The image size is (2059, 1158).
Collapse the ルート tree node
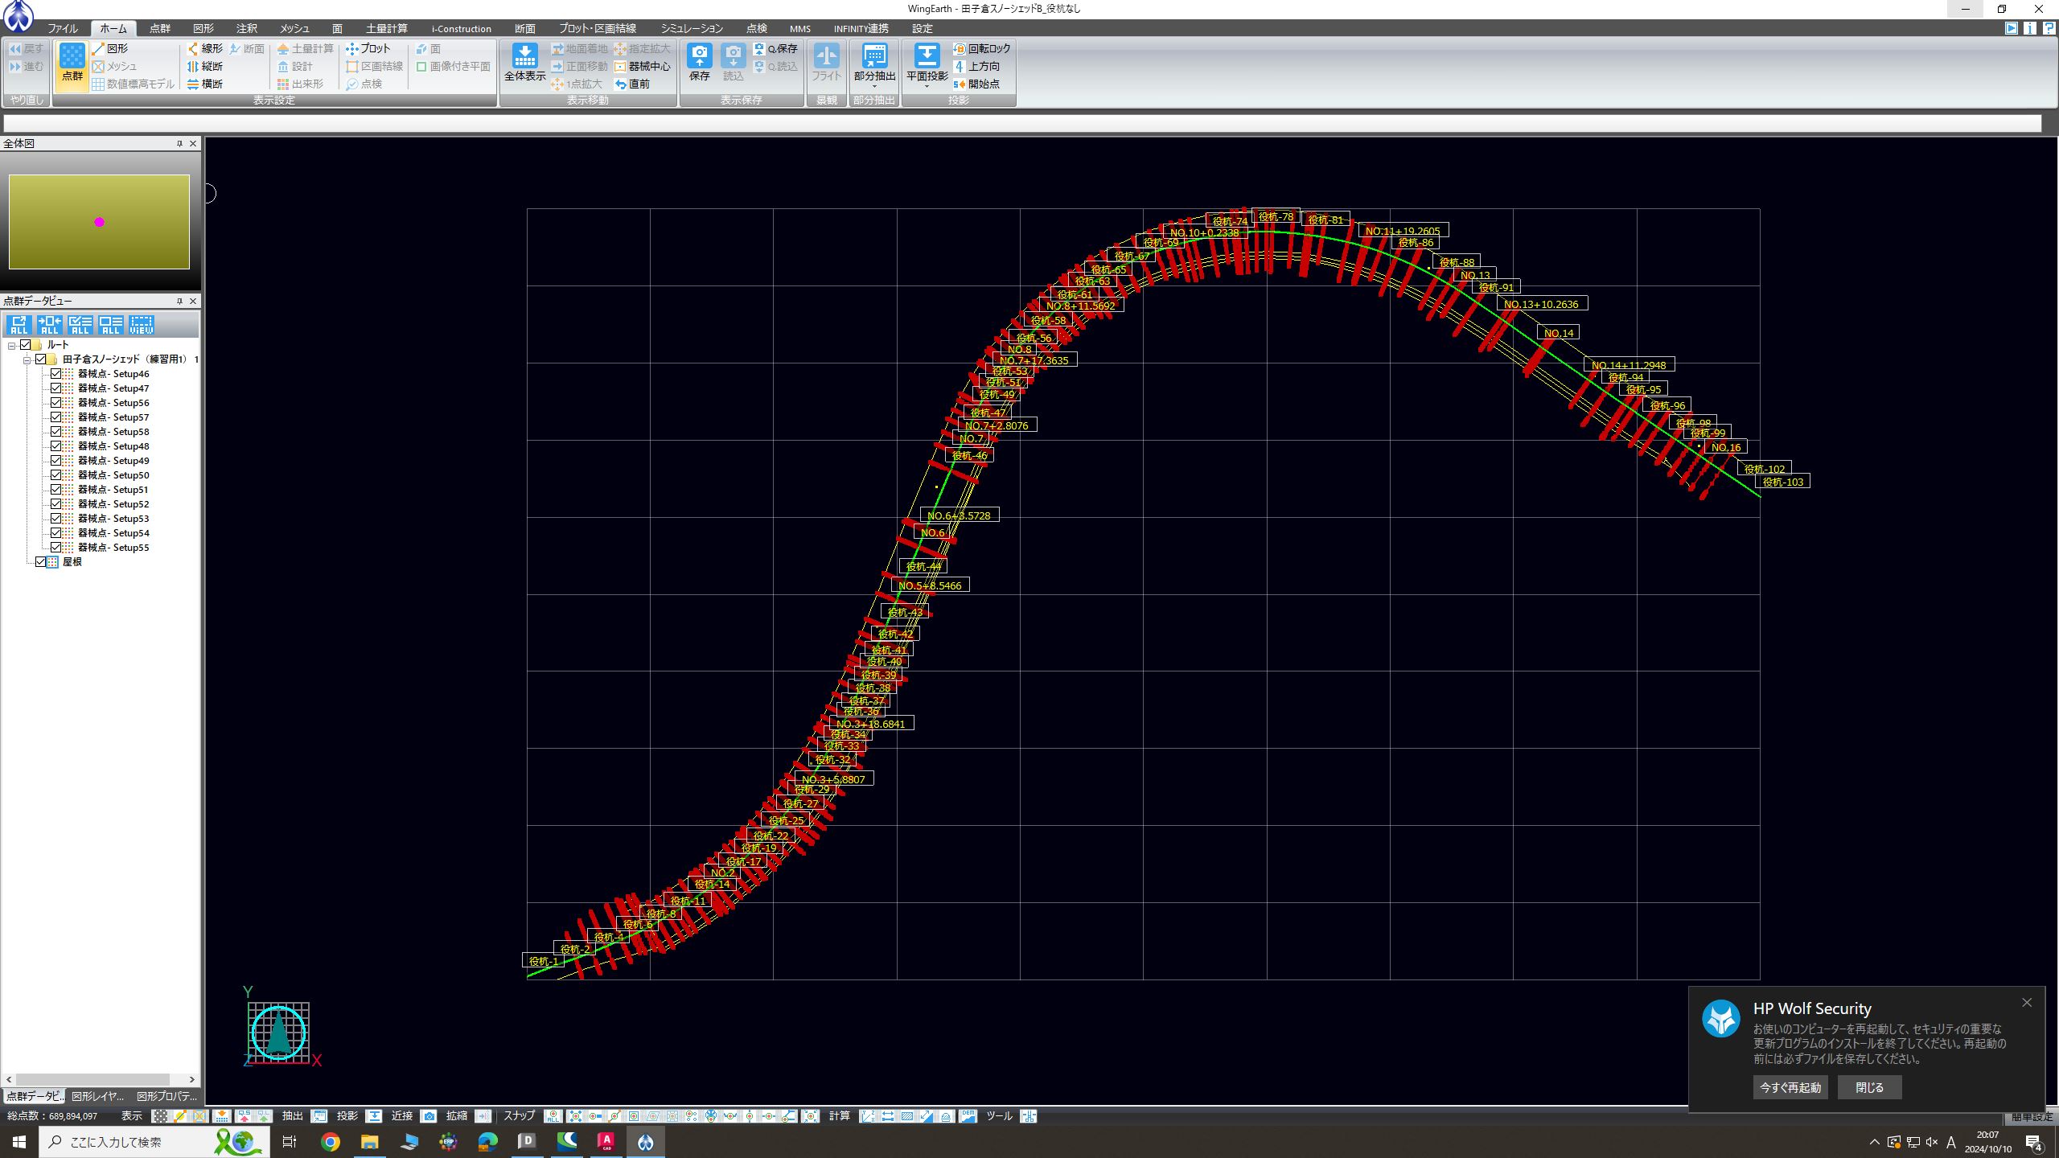point(11,346)
